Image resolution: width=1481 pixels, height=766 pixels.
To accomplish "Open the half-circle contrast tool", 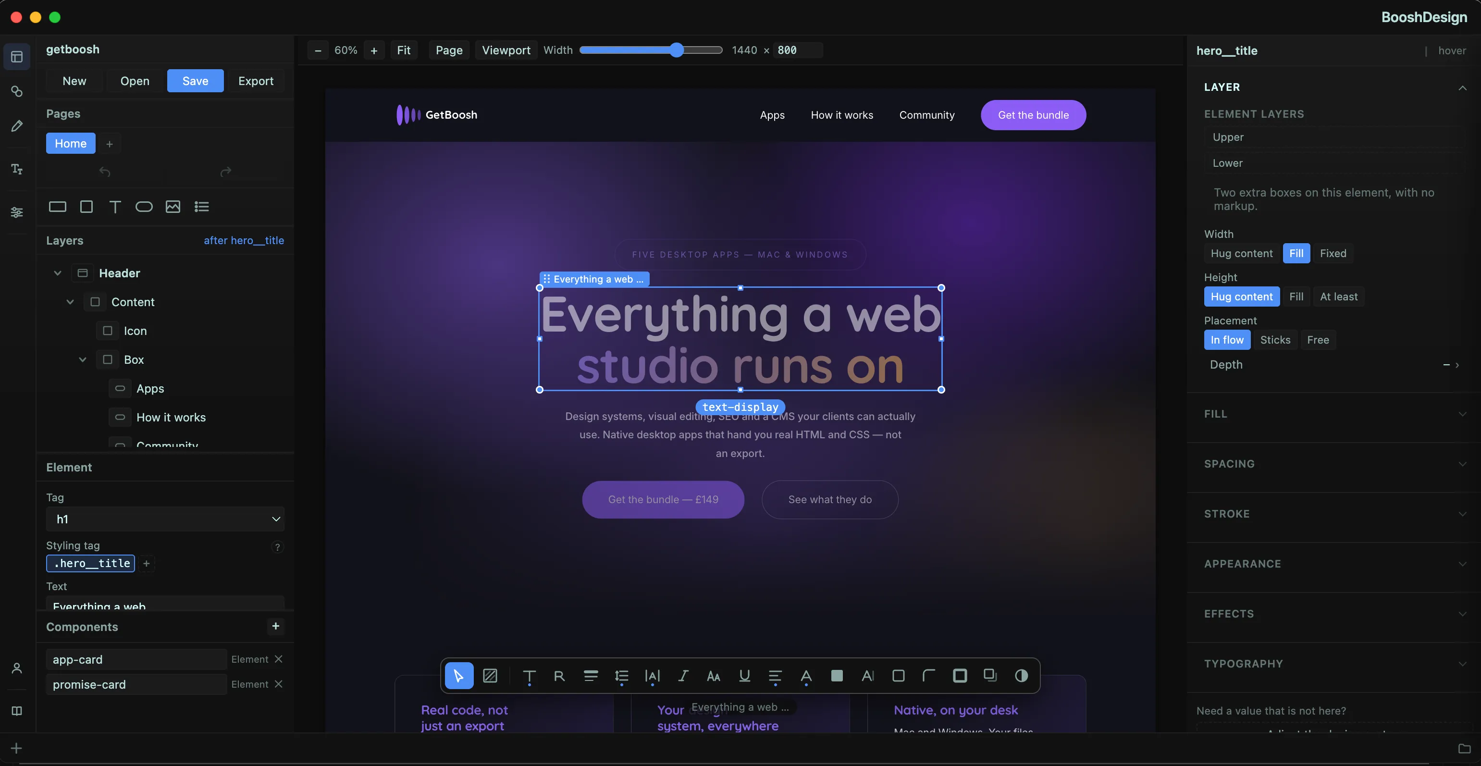I will click(x=1022, y=676).
